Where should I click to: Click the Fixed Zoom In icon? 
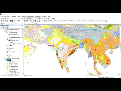tap(10, 21)
